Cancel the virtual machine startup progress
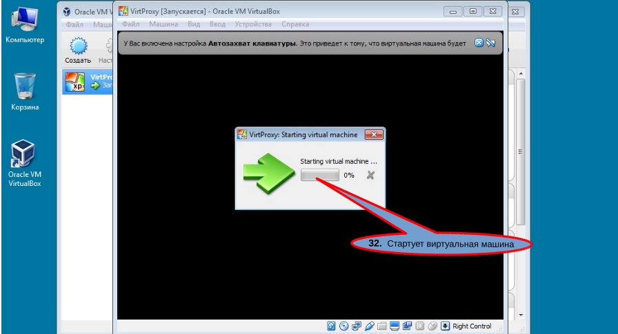 [370, 175]
